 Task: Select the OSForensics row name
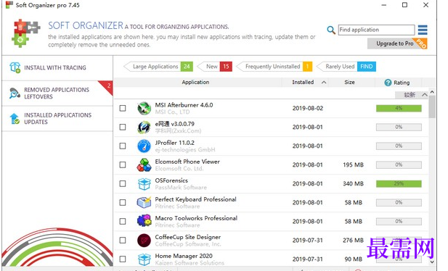(x=171, y=180)
